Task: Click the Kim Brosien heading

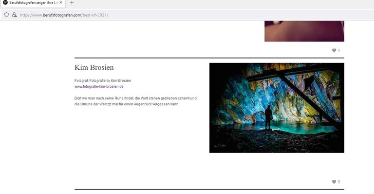Action: tap(94, 68)
